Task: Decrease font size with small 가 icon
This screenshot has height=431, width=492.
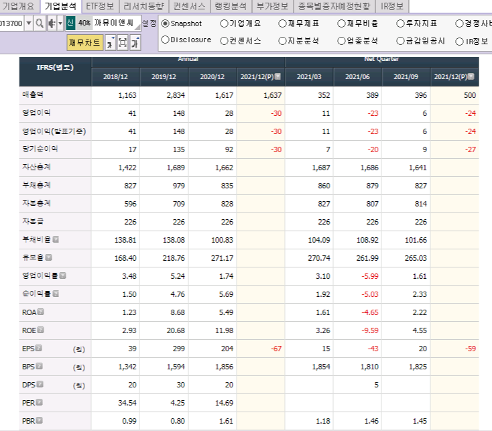Action: (x=110, y=43)
